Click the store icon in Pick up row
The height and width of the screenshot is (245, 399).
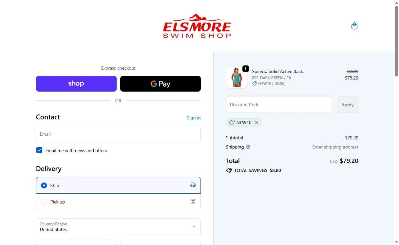tap(193, 201)
